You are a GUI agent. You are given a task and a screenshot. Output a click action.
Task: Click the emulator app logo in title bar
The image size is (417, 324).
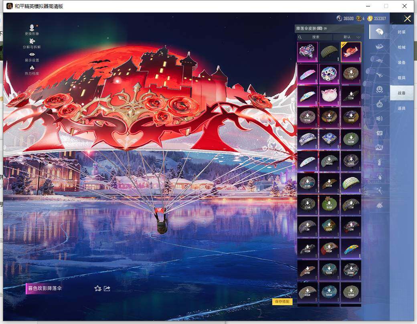coord(10,6)
